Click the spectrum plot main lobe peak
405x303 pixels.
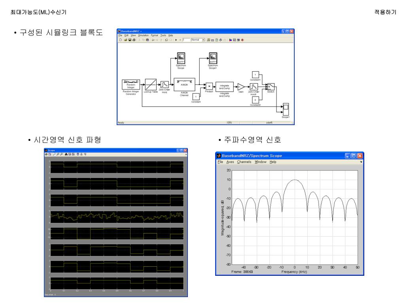295,180
